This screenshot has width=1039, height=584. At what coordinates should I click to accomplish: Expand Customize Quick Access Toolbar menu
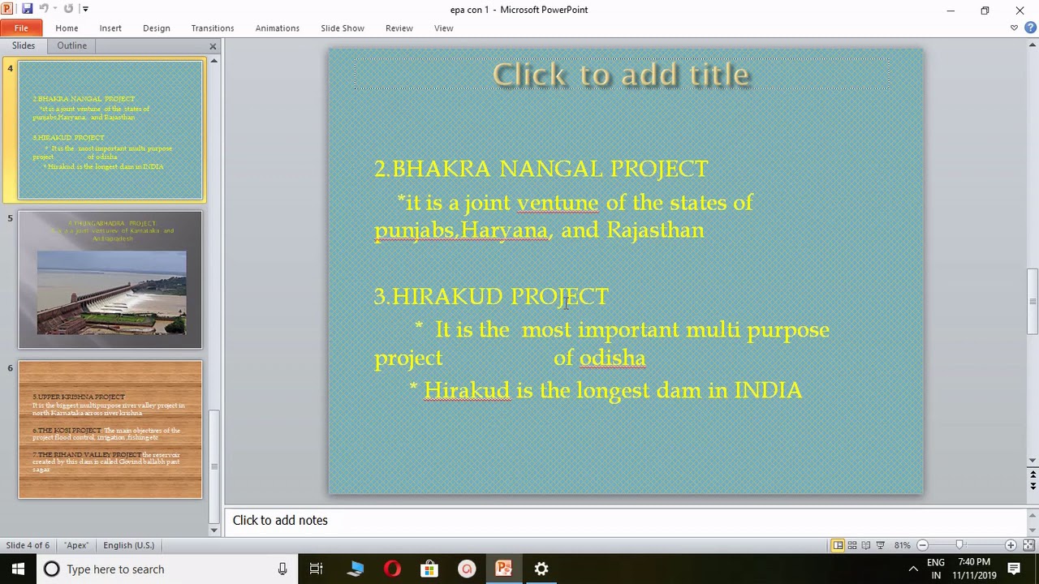[85, 9]
